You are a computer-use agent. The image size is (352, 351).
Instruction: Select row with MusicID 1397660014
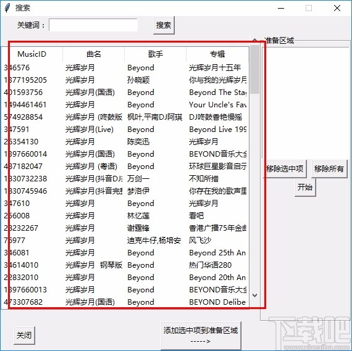tap(125, 154)
